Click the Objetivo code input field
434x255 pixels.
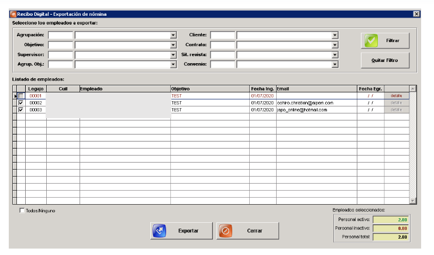pos(60,45)
